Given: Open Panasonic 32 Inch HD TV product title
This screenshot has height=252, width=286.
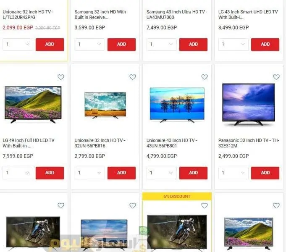Looking at the screenshot, I should 249,143.
